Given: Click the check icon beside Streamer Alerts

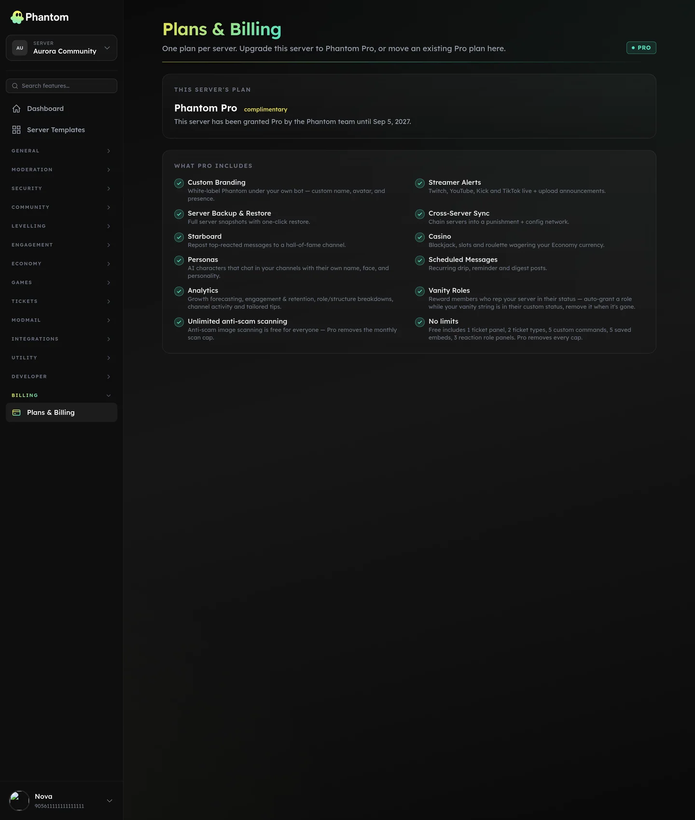Looking at the screenshot, I should [x=420, y=183].
